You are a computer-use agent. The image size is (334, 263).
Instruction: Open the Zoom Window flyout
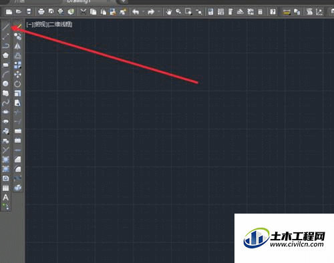coord(188,11)
